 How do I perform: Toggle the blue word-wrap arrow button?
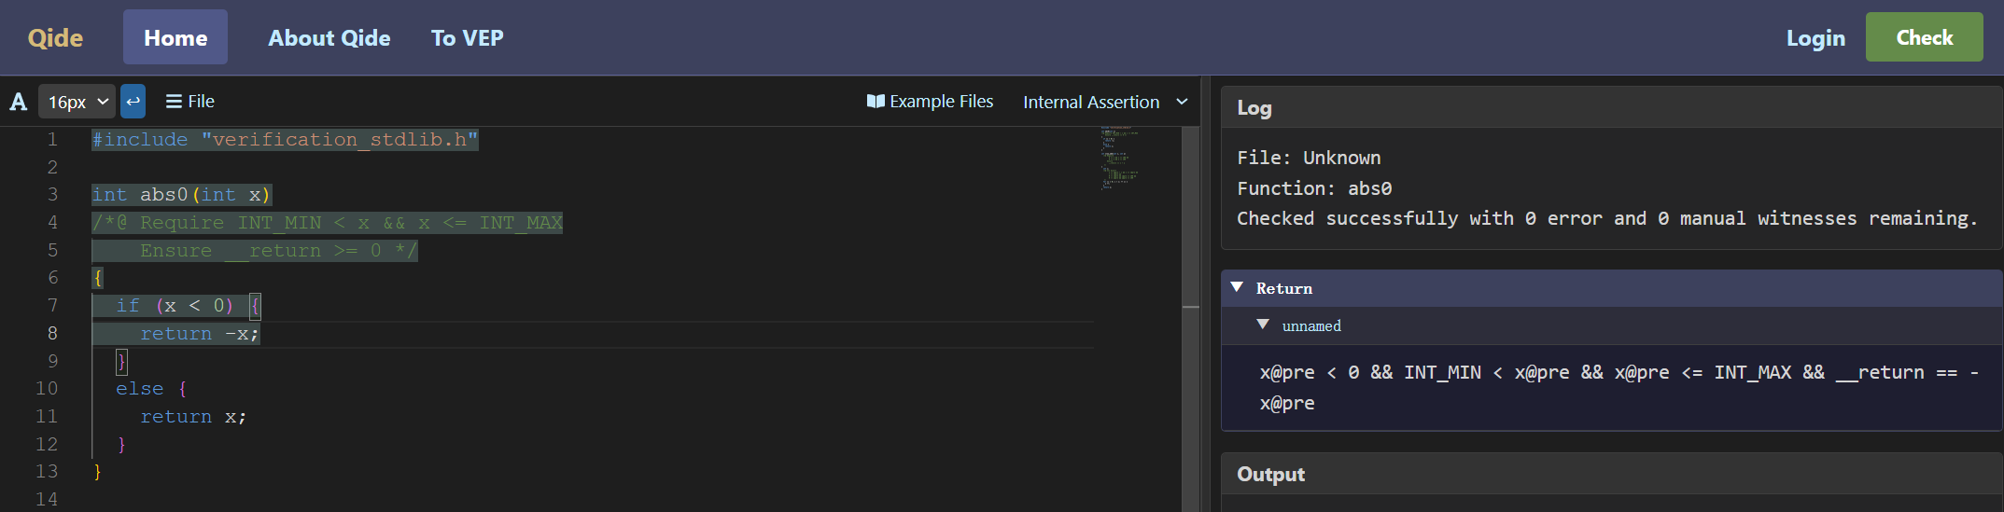133,102
